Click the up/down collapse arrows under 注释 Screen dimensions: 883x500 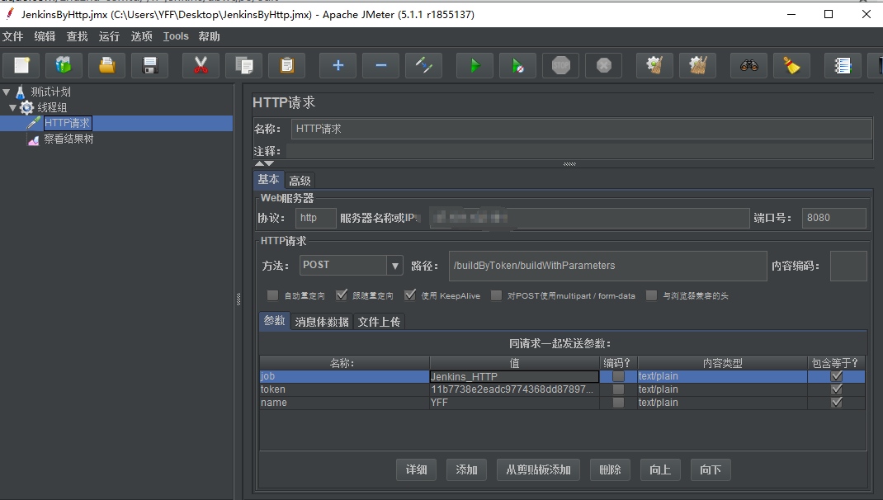coord(264,164)
